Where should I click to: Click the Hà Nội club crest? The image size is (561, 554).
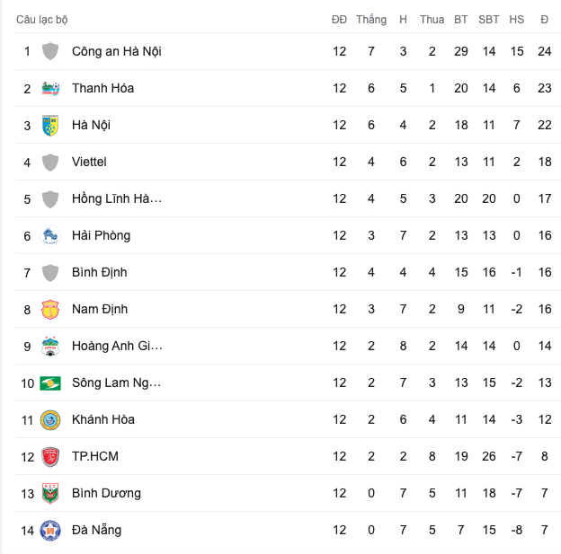[50, 125]
